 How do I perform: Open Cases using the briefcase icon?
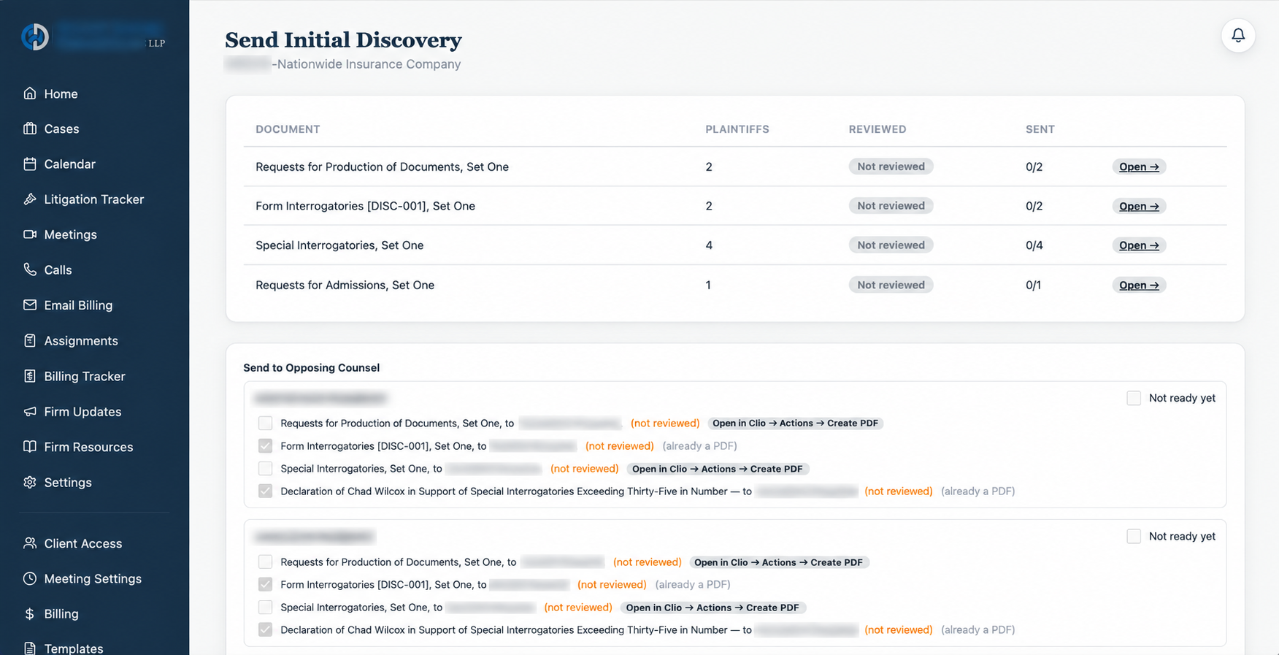pos(30,129)
